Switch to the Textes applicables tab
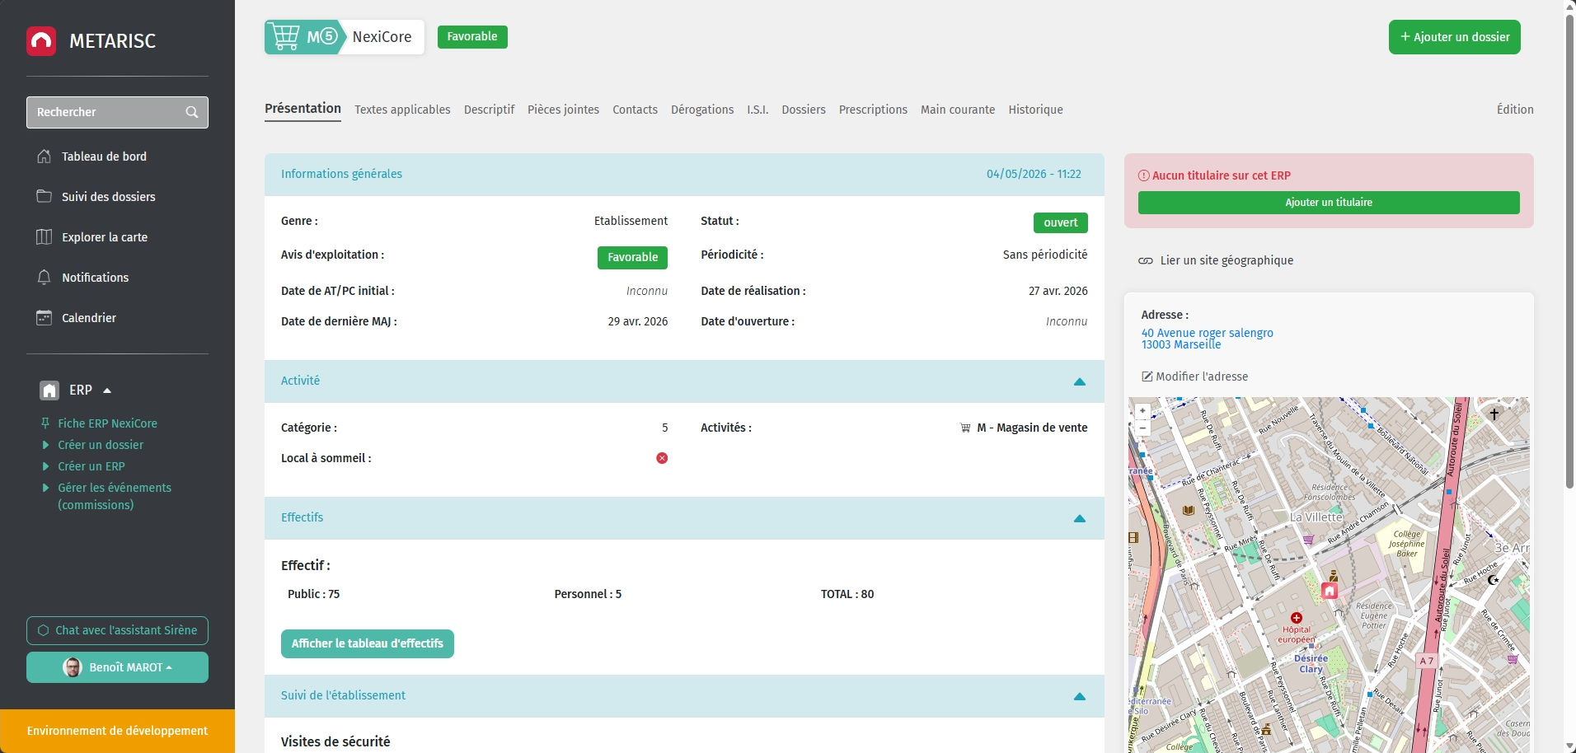The width and height of the screenshot is (1576, 753). coord(402,110)
